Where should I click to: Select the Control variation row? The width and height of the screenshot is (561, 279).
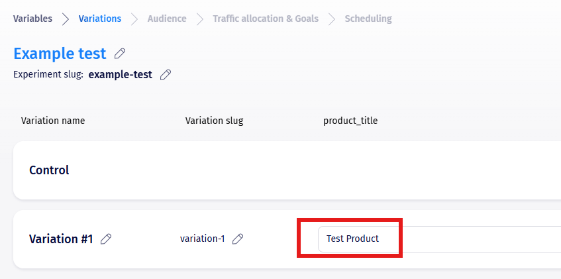[49, 170]
